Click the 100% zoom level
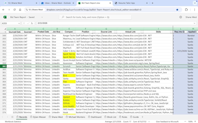The height and width of the screenshot is (123, 198). pyautogui.click(x=190, y=122)
